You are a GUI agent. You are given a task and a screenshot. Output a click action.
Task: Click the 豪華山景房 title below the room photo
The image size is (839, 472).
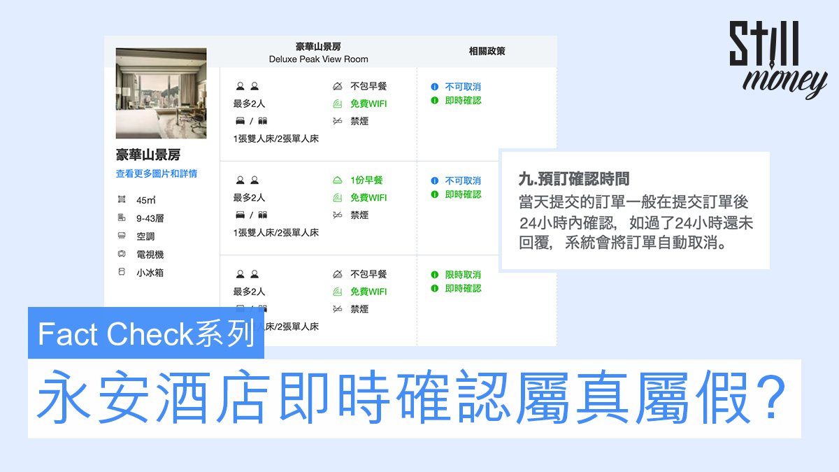tap(148, 155)
